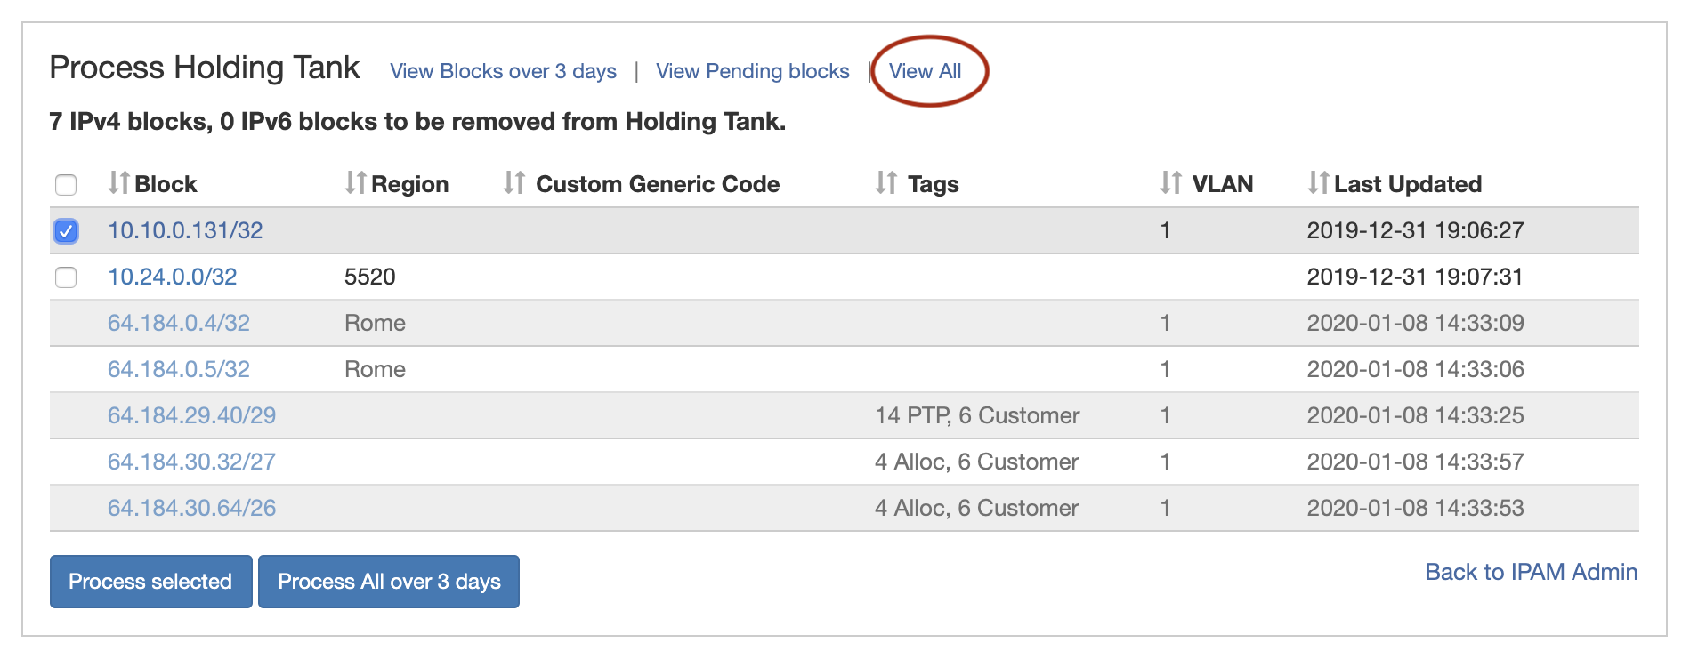Open block 64.184.29.40/29 link
Screen dimensions: 1698x667
pos(191,415)
